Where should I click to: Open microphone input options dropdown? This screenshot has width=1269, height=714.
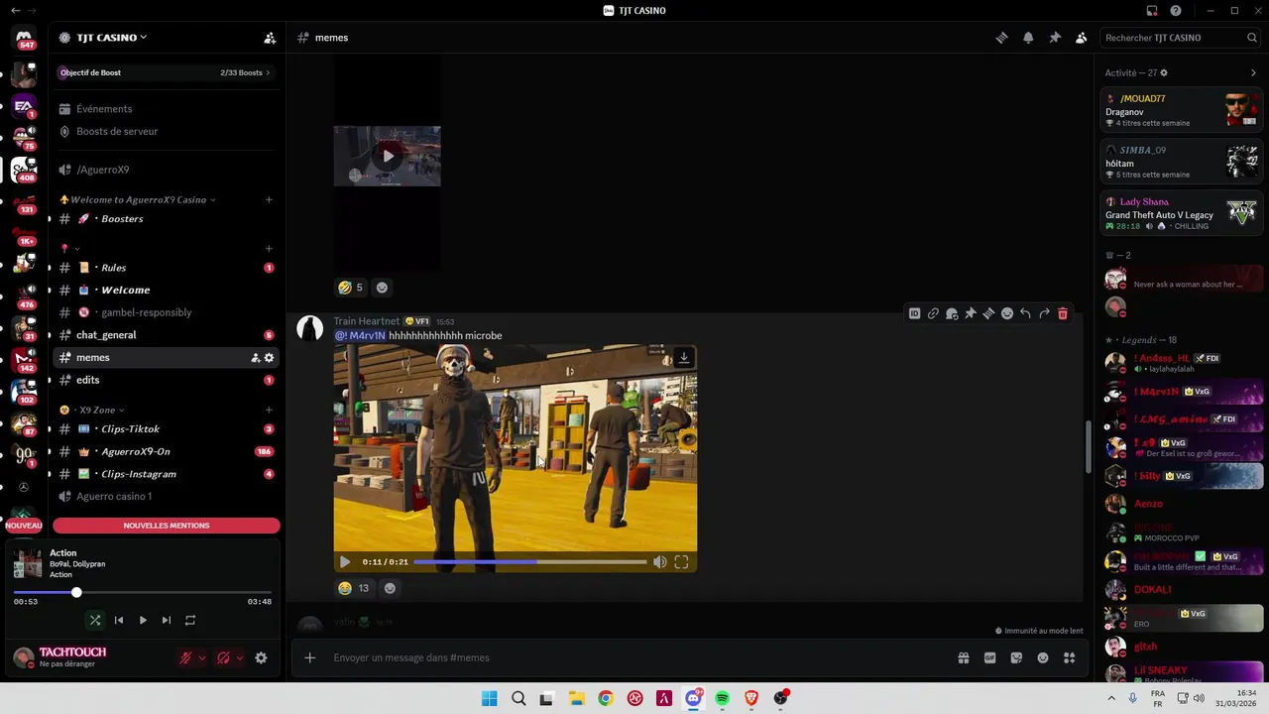point(202,657)
